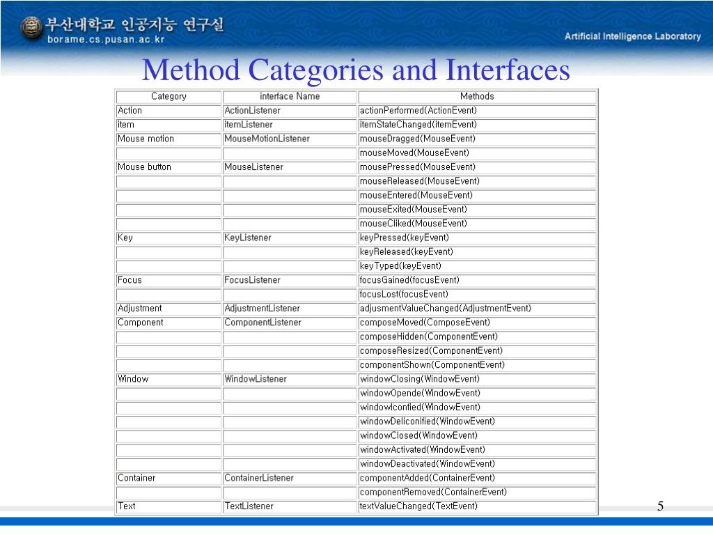713x535 pixels.
Task: Select windowIconfied(WindowEvent) cell
Action: [477, 407]
